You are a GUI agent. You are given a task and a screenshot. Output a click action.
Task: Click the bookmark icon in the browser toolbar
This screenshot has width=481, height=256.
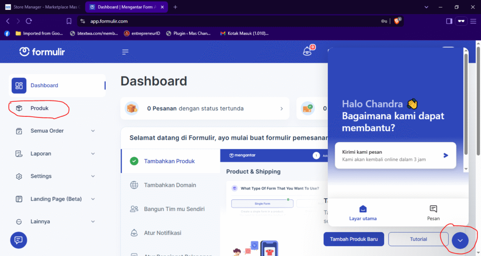[x=69, y=21]
